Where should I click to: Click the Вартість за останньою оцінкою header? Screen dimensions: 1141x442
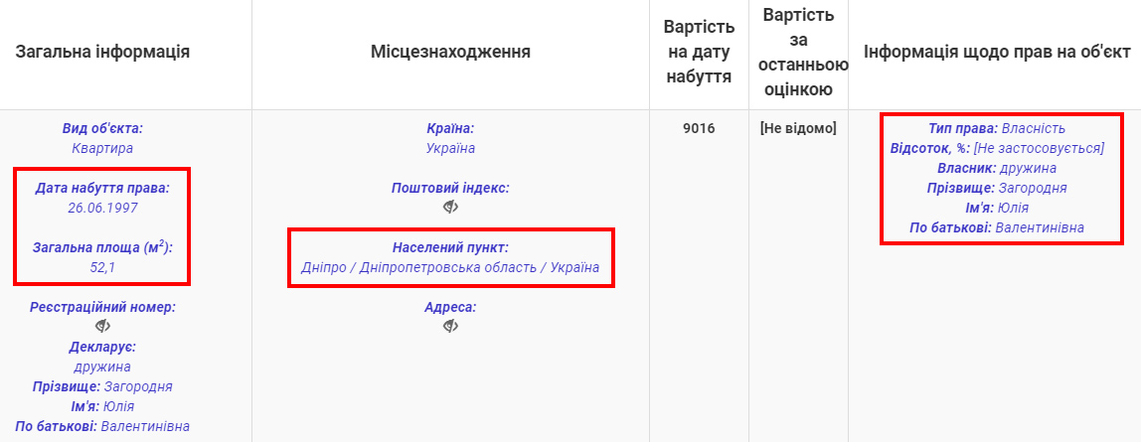[x=797, y=52]
